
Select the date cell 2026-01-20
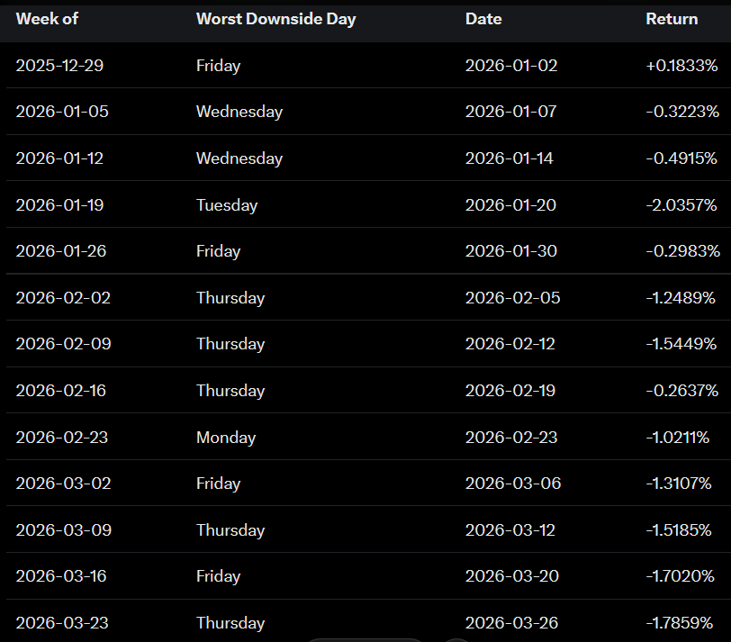coord(511,204)
